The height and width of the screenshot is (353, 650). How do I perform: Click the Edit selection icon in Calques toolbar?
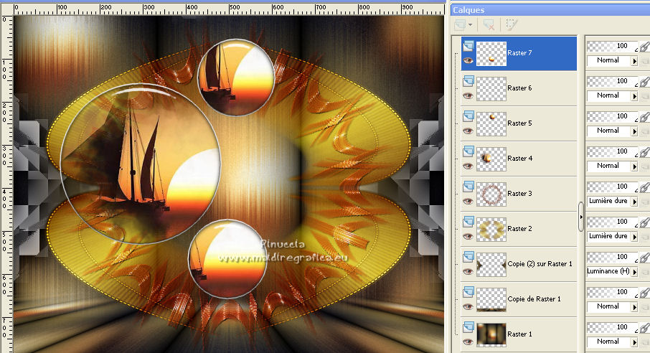[x=511, y=25]
